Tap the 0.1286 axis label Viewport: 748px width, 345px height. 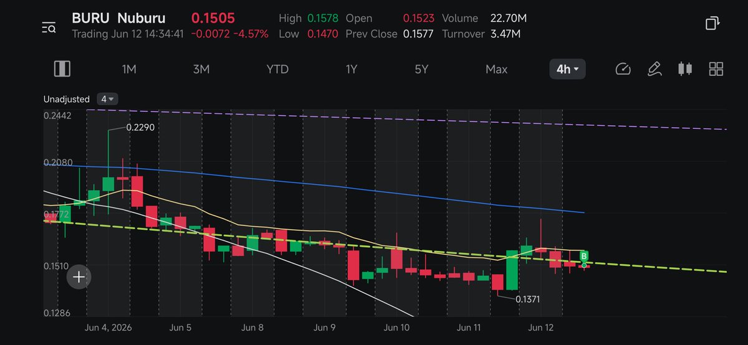[x=57, y=313]
